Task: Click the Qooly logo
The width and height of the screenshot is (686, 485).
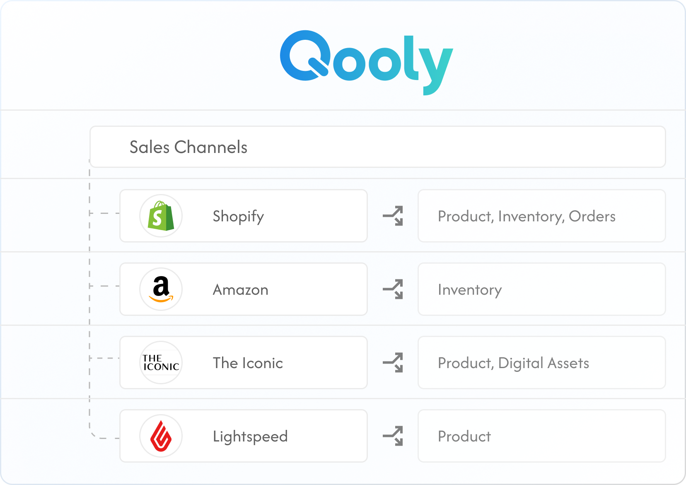Action: [x=366, y=61]
